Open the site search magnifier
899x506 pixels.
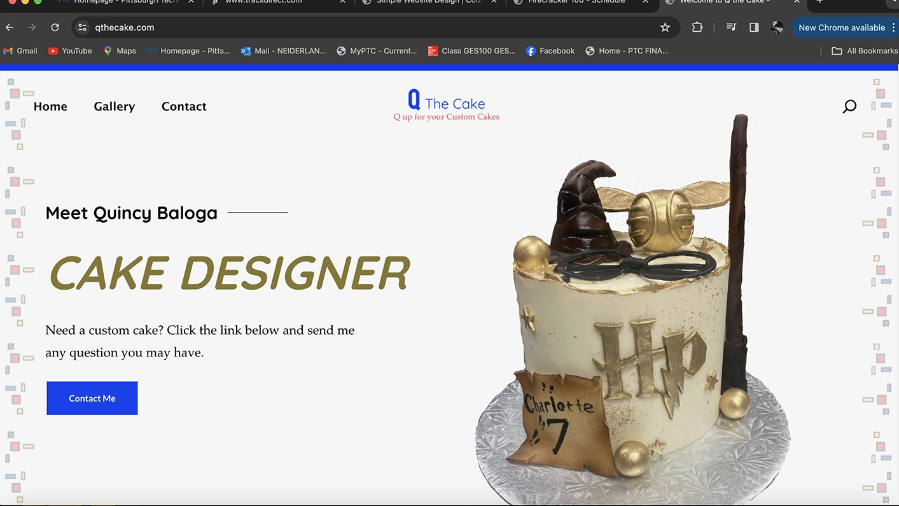[849, 106]
